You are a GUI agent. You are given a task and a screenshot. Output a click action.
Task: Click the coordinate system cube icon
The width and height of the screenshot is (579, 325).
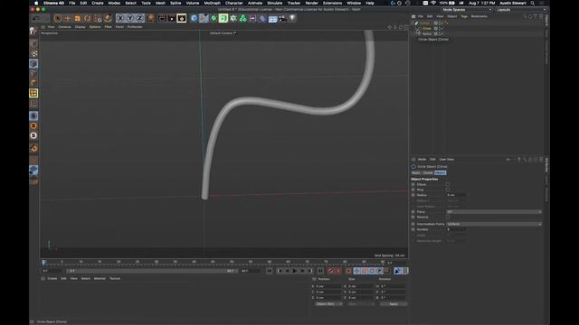pos(150,18)
